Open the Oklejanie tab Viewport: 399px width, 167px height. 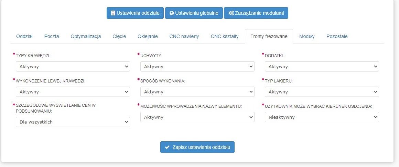148,37
